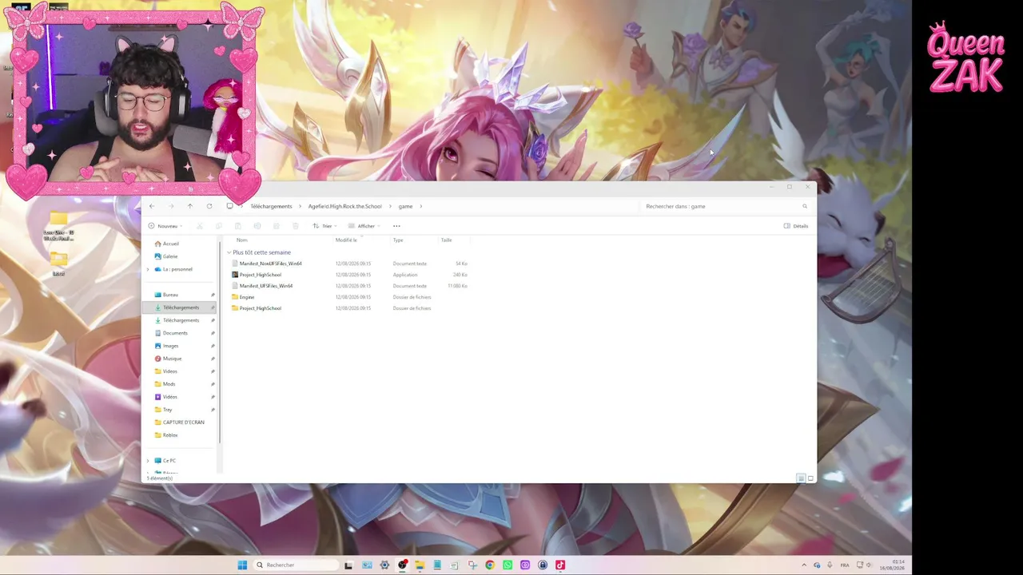
Task: Click the Images icon in the sidebar
Action: tap(158, 346)
